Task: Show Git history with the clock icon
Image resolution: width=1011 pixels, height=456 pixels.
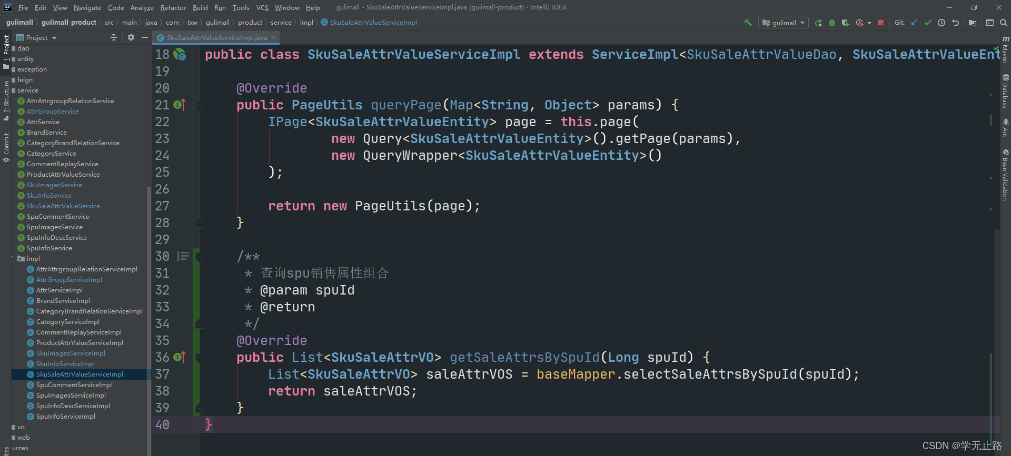Action: (x=941, y=23)
